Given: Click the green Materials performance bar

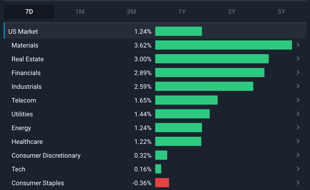Looking at the screenshot, I should pyautogui.click(x=224, y=45).
